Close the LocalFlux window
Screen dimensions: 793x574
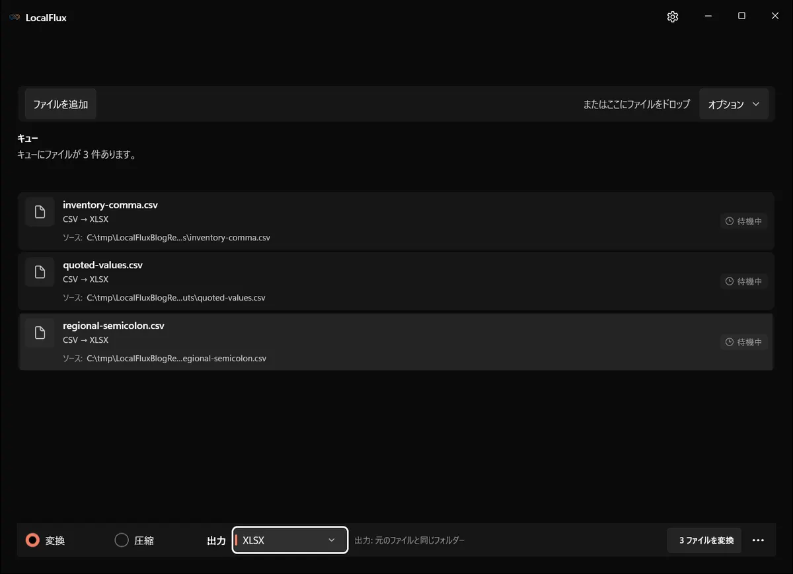pos(775,17)
